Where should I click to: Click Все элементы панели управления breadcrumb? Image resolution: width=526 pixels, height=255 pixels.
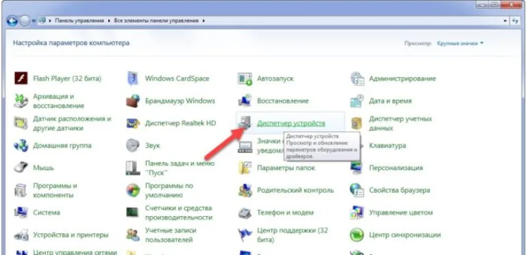pos(156,21)
